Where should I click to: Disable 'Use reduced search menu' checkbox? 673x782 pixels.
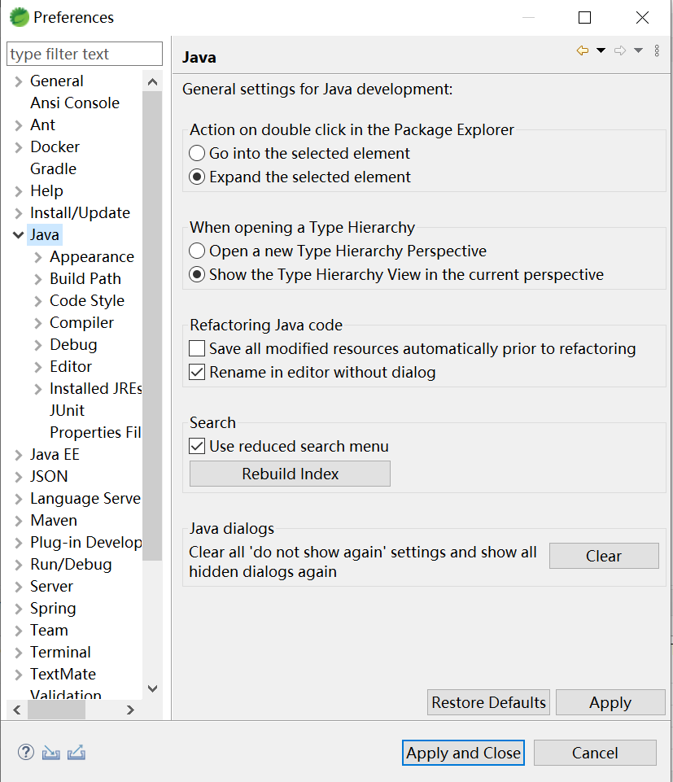click(x=197, y=446)
